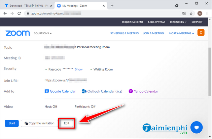Screen dimensions: 212x139
Task: Start the meeting
Action: 12,123
